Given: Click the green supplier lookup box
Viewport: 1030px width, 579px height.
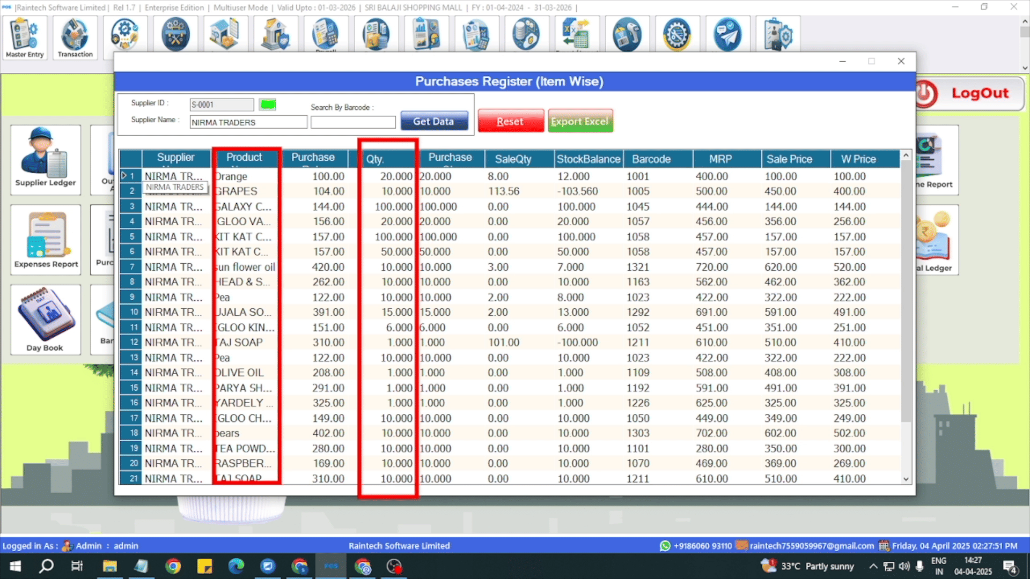Looking at the screenshot, I should 267,105.
